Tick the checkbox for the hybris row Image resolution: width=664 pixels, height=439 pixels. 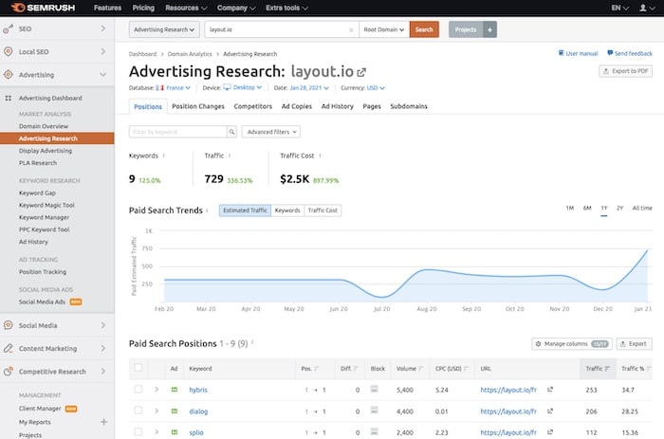(x=138, y=389)
